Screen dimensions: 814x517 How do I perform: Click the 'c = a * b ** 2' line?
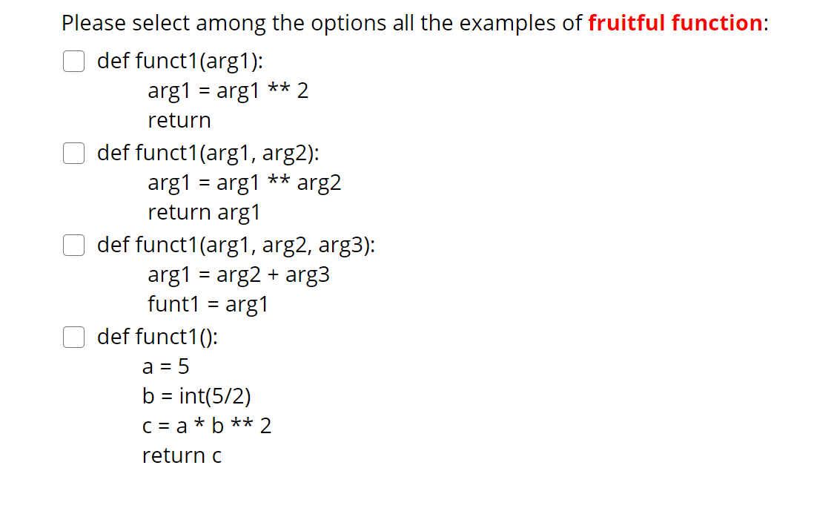pyautogui.click(x=206, y=426)
